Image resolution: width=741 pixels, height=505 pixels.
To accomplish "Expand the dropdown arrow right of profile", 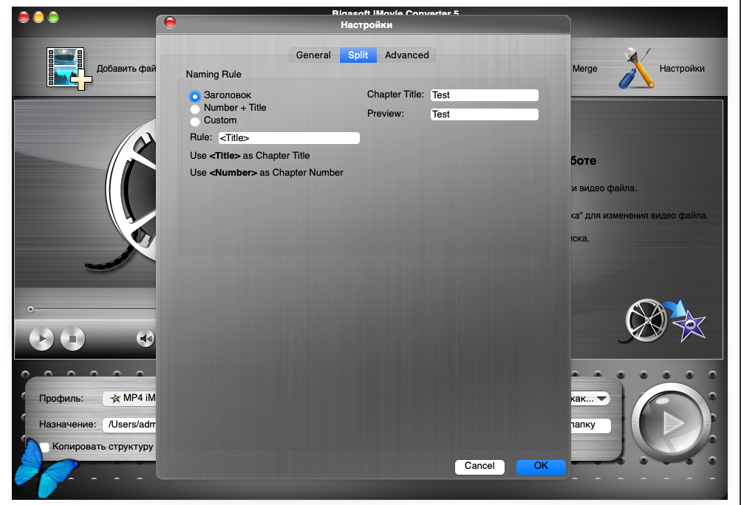I will (x=601, y=399).
